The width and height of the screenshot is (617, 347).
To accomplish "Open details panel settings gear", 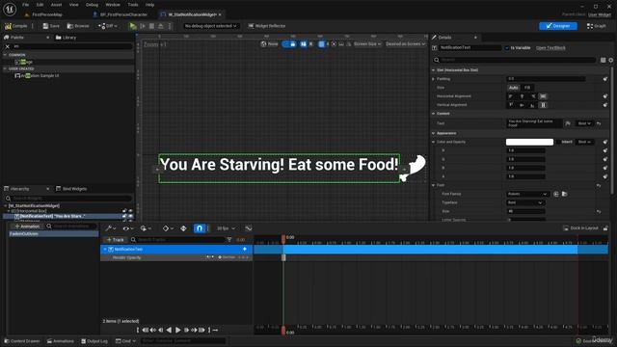I will pyautogui.click(x=610, y=60).
